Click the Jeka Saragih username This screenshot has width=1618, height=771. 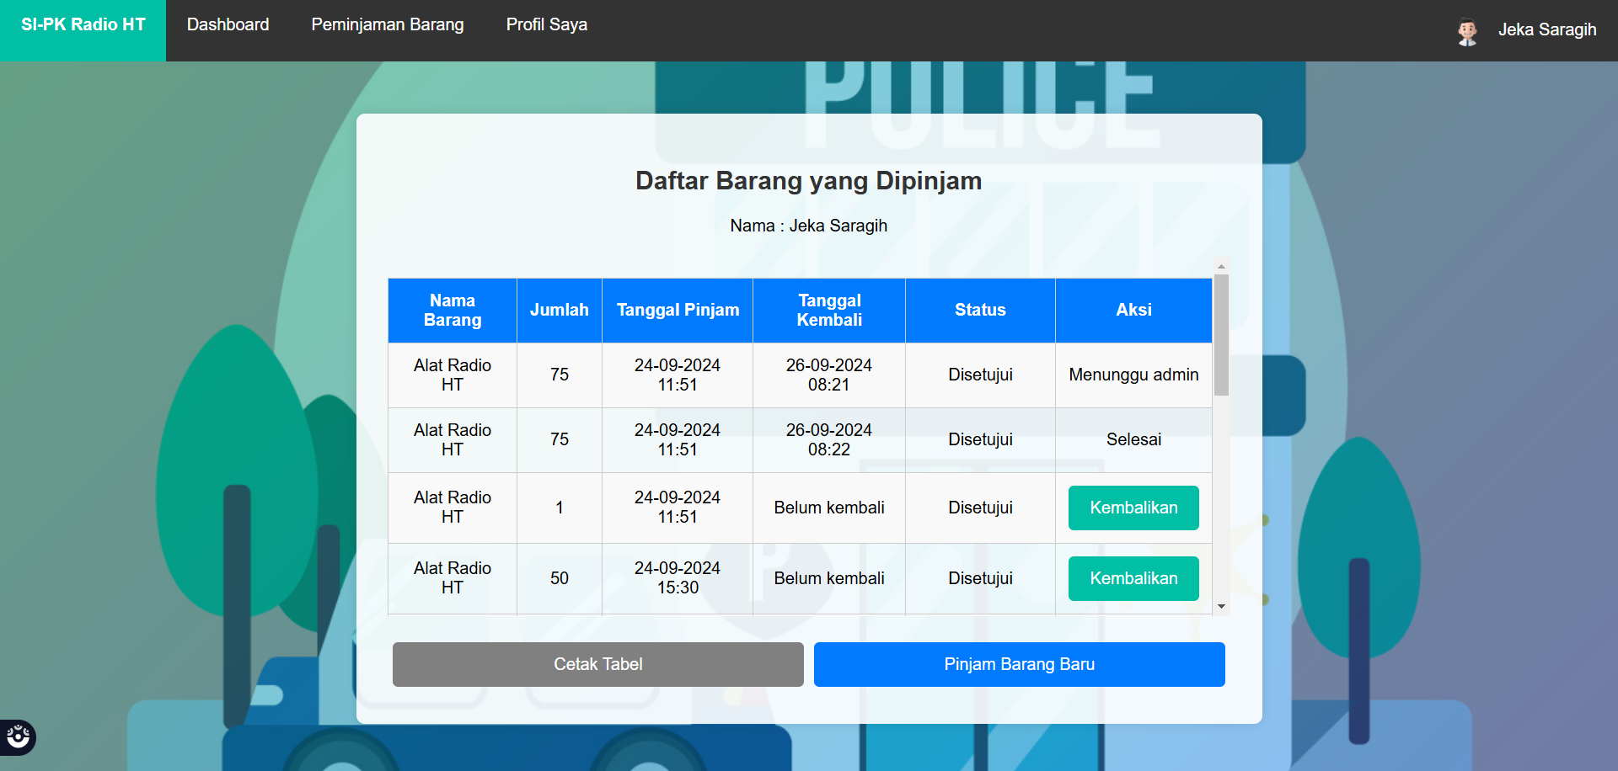coord(1547,29)
